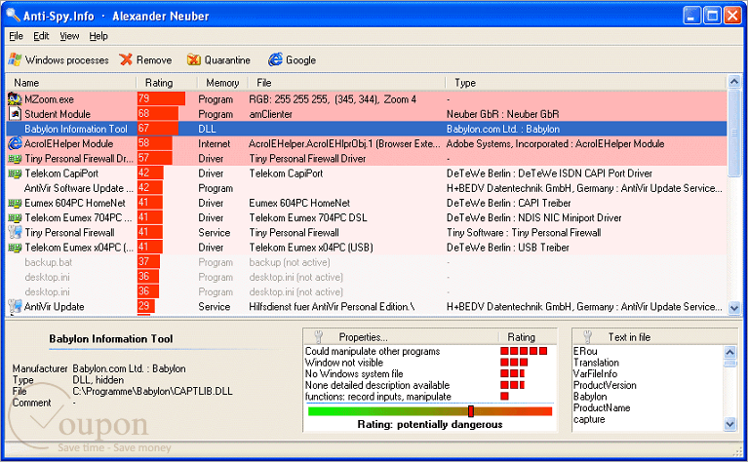
Task: Click the 79 rating bar of MZoom.exe
Action: 161,98
